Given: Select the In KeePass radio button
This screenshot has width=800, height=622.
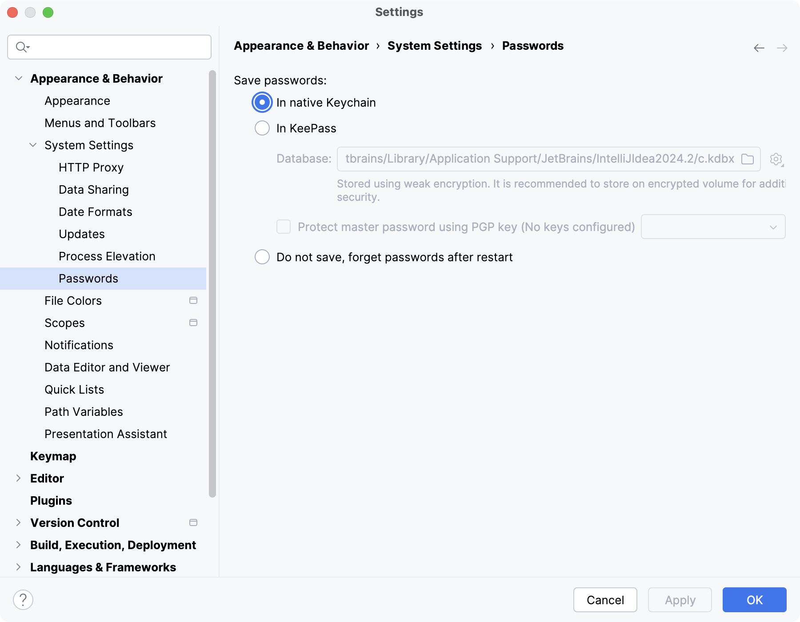Looking at the screenshot, I should coord(262,128).
